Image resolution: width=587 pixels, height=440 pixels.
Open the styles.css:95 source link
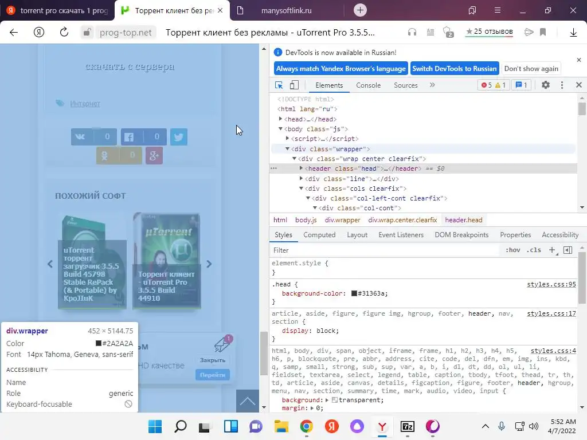[x=551, y=284]
